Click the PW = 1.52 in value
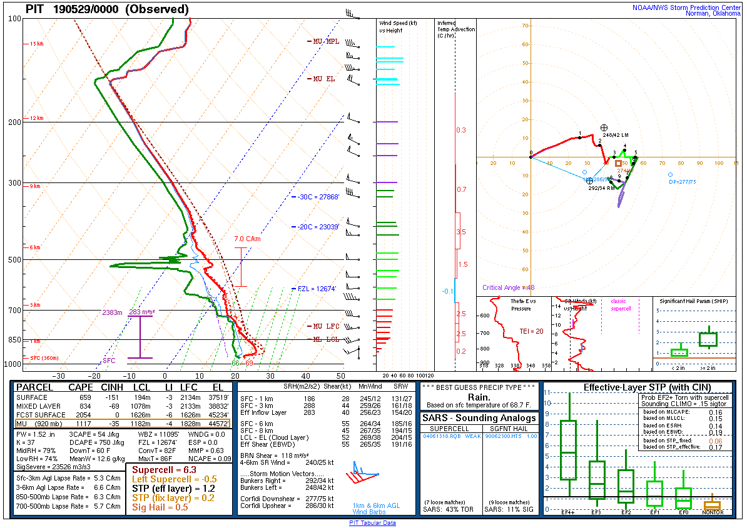Viewport: 747px width, 528px height. tap(36, 434)
